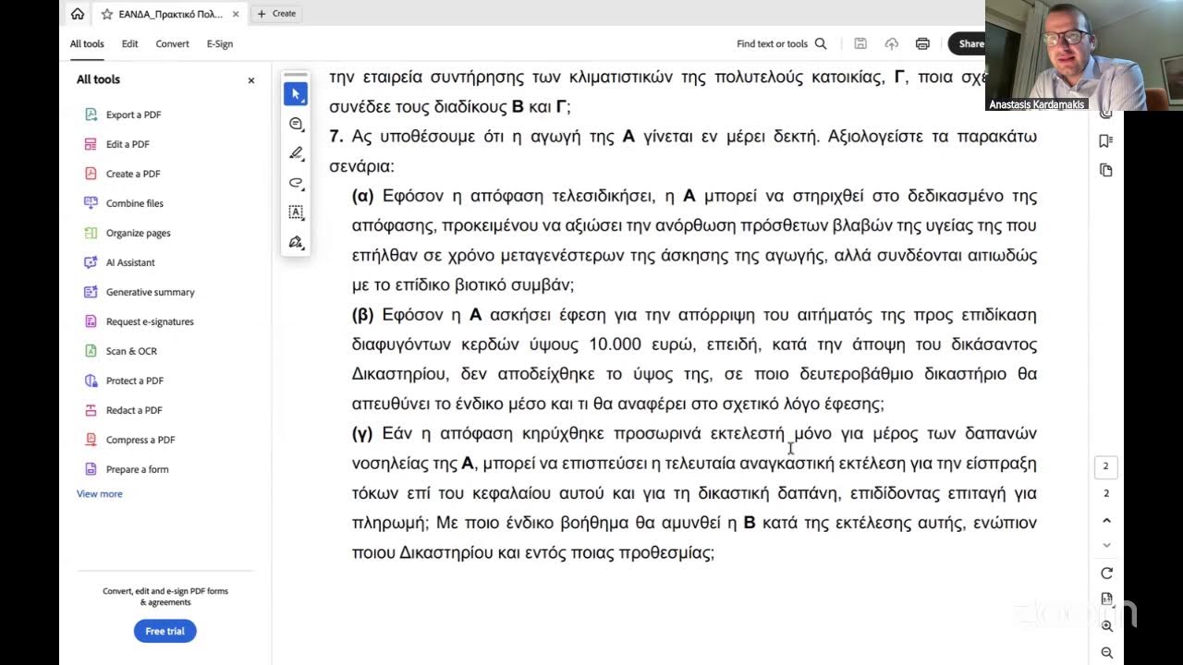Close the All tools panel
1183x665 pixels.
(250, 80)
